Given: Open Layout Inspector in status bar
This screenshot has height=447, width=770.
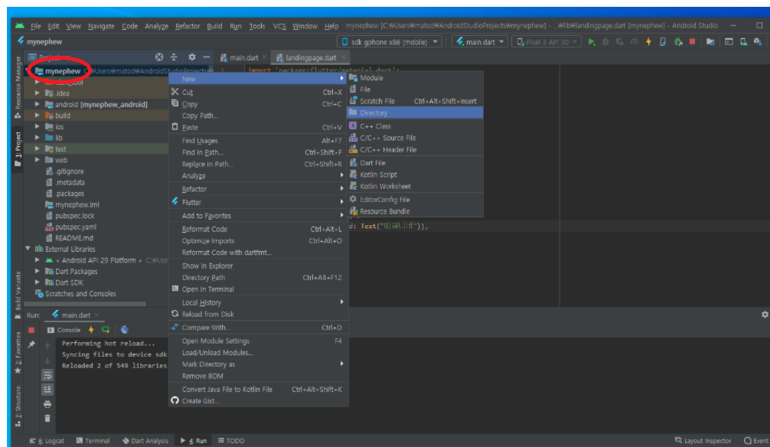Looking at the screenshot, I should pyautogui.click(x=703, y=441).
